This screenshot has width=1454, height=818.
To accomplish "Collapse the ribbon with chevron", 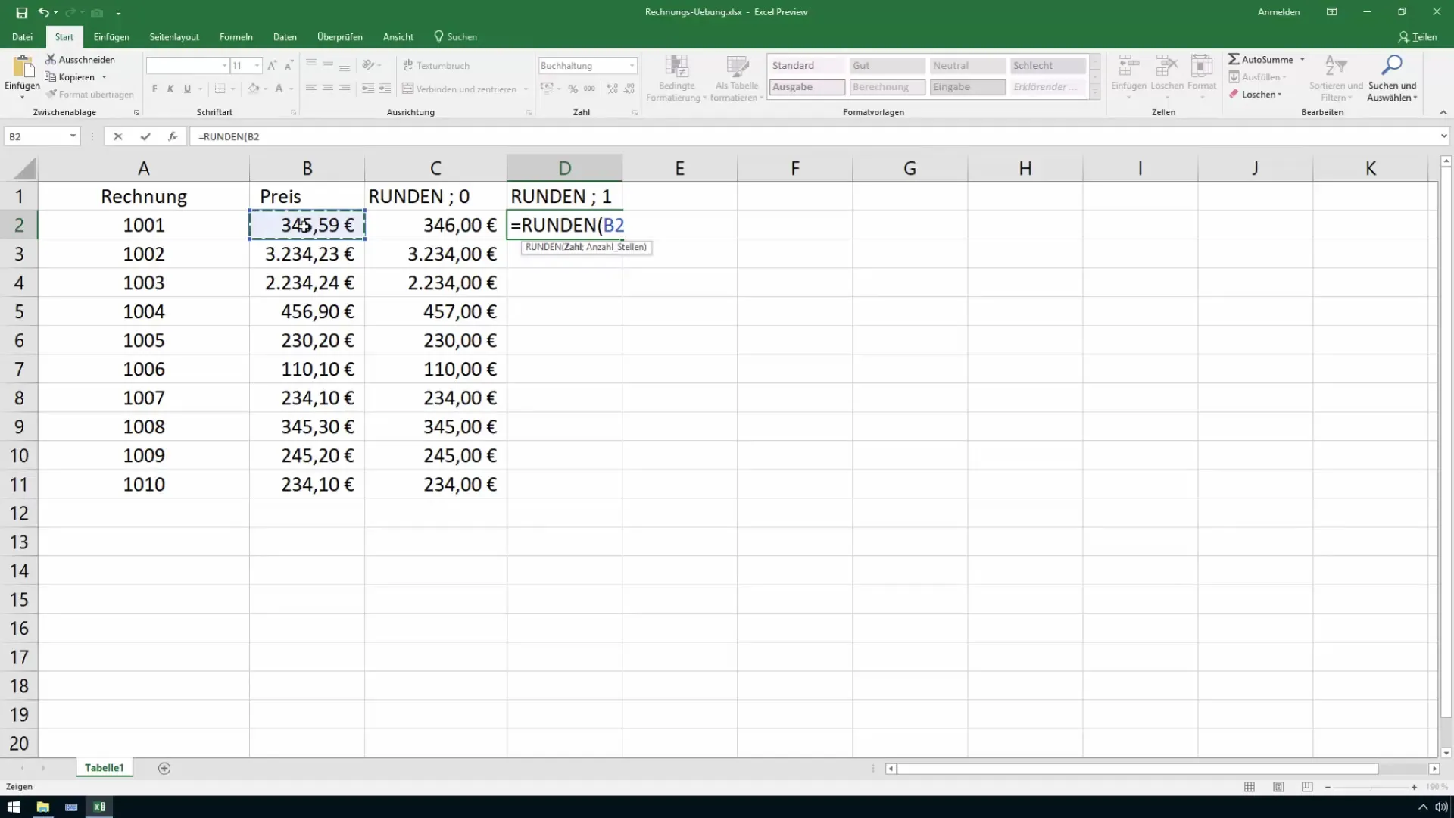I will (x=1443, y=112).
